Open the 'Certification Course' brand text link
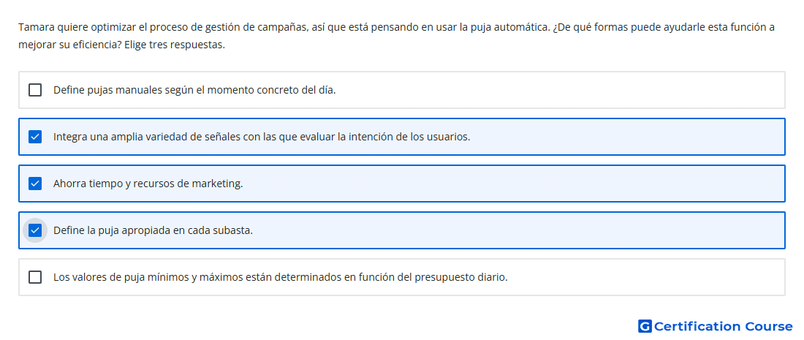 pos(723,326)
